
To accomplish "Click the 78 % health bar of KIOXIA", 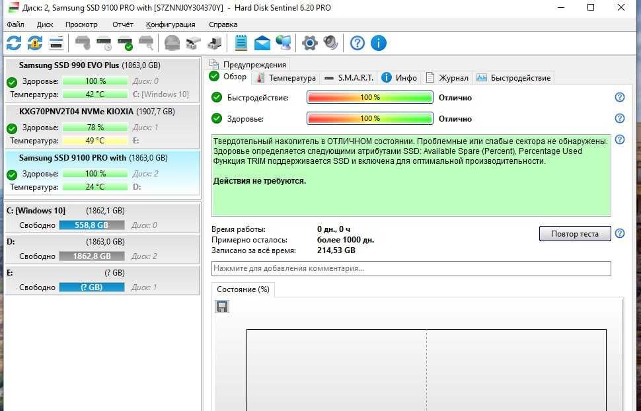I will pos(95,128).
